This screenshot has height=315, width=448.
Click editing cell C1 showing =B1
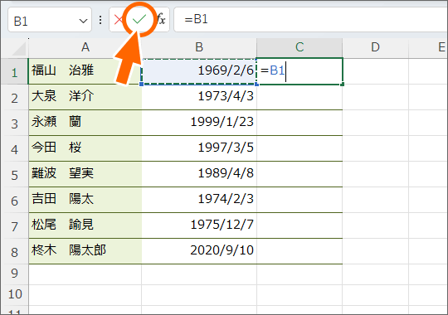[x=299, y=71]
